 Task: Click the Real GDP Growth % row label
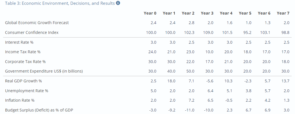[24, 81]
